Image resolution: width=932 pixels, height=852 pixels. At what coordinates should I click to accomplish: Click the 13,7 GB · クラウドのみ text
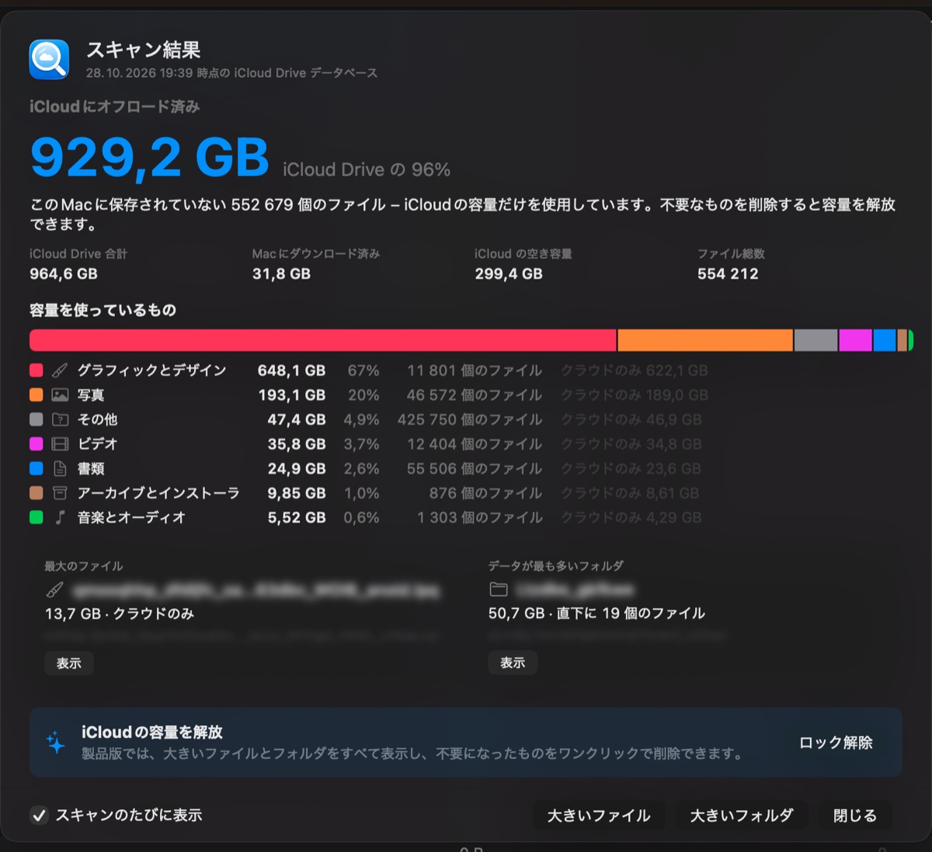point(120,614)
